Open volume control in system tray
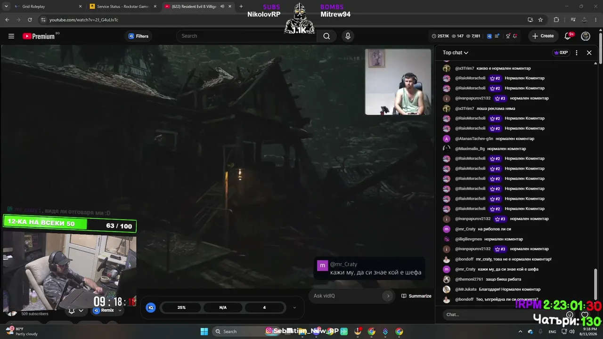603x339 pixels. 571,331
